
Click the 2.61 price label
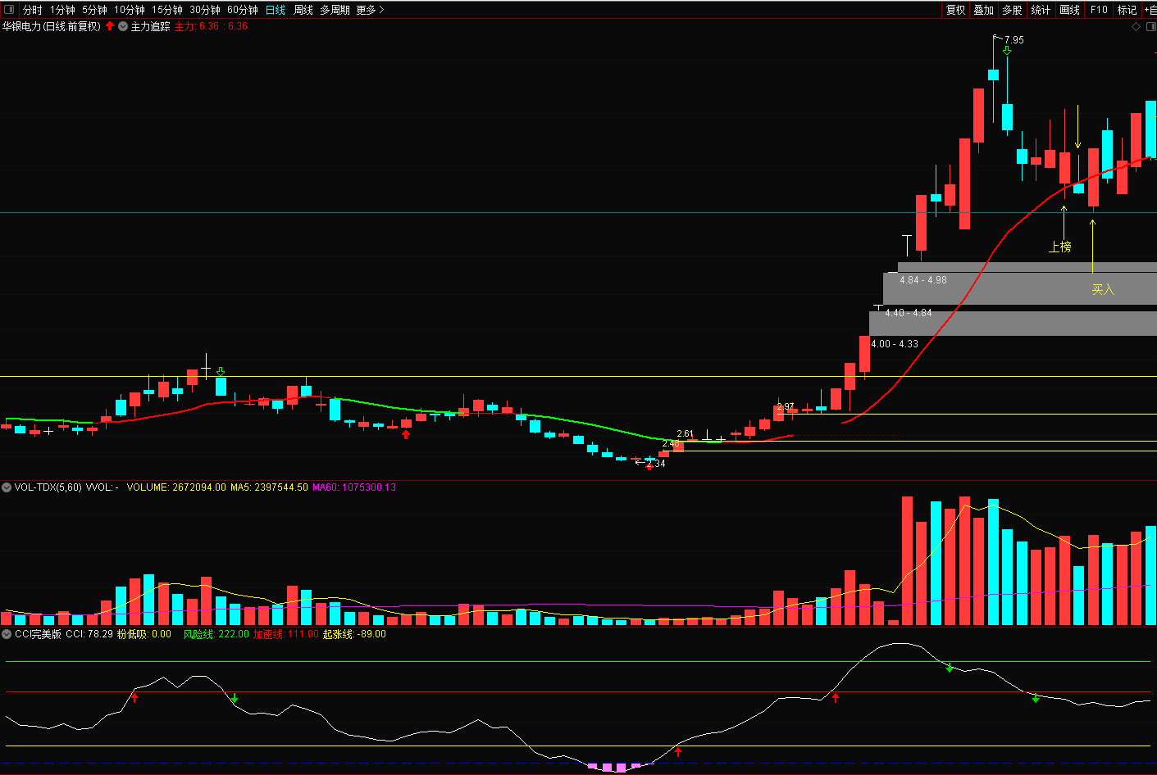(685, 434)
